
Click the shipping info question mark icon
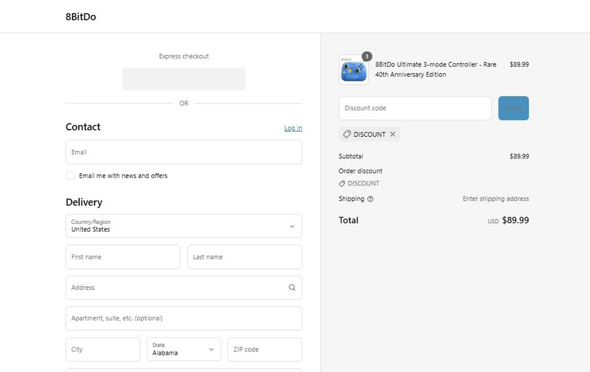[370, 199]
